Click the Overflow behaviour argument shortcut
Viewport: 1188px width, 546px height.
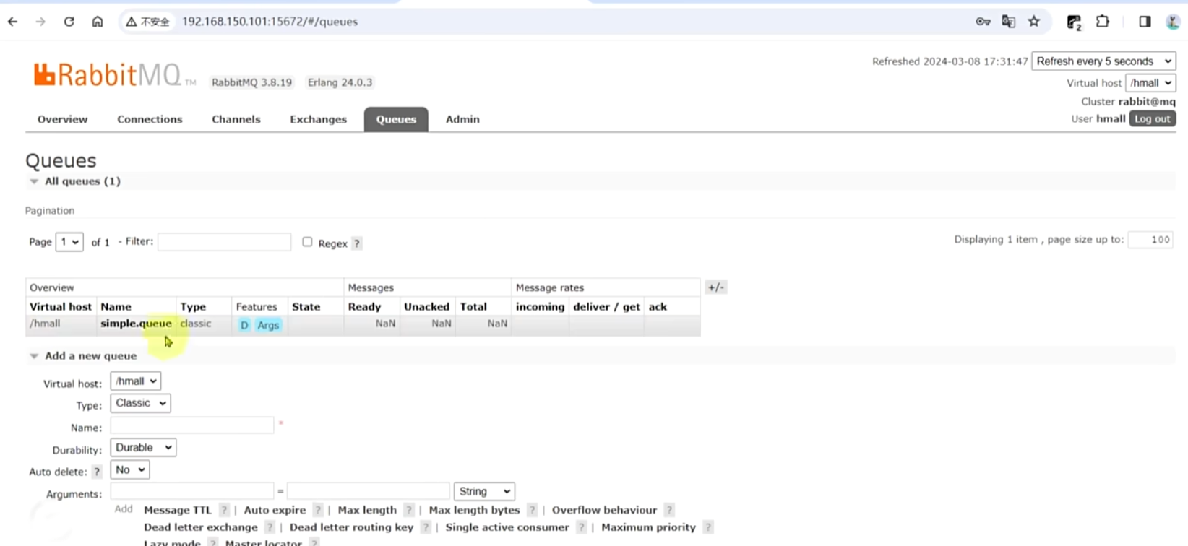pos(604,510)
